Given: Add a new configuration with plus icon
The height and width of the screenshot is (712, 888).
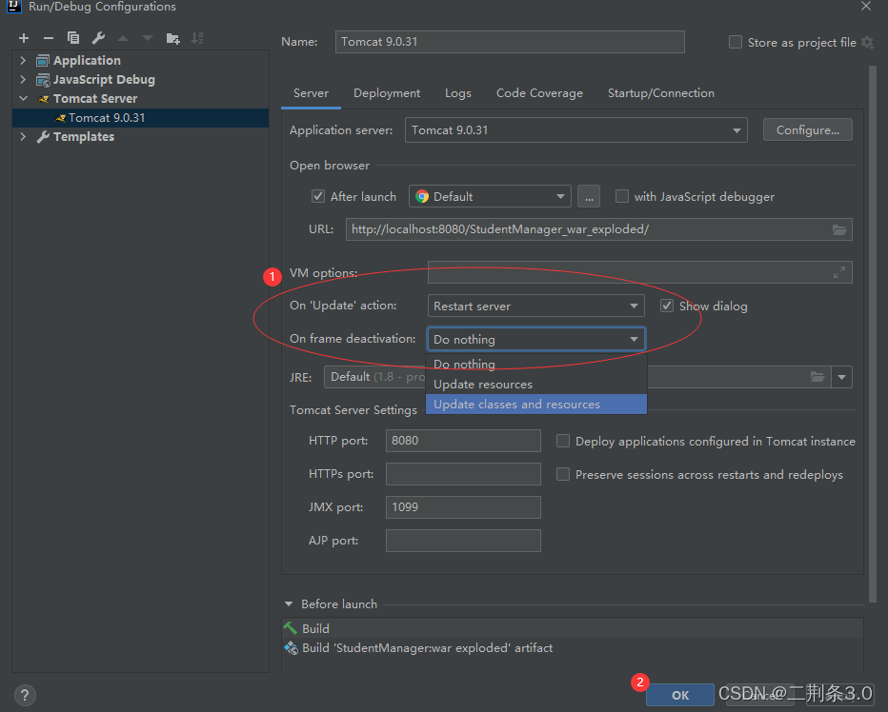Looking at the screenshot, I should coord(24,38).
